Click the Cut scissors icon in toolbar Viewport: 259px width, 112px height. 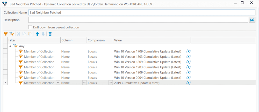19,34
